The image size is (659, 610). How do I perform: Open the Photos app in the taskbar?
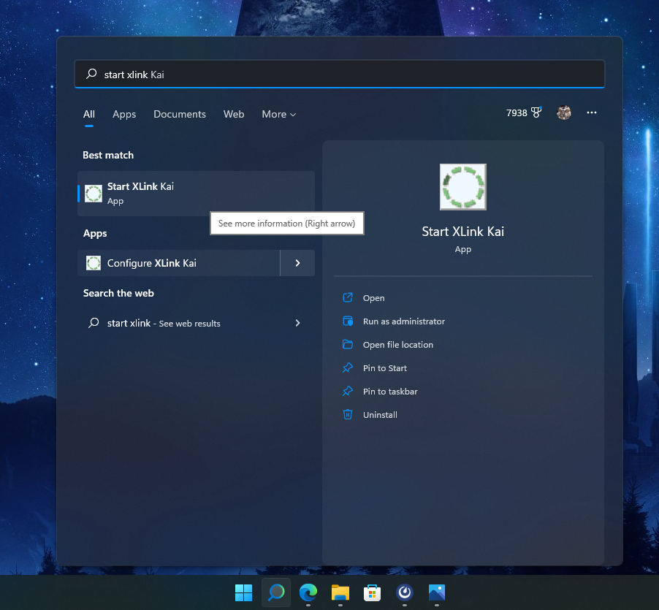437,592
